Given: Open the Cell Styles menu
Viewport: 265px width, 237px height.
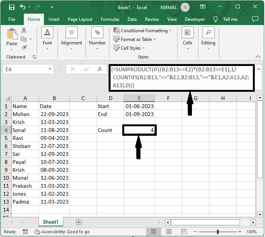Looking at the screenshot, I should coord(129,48).
